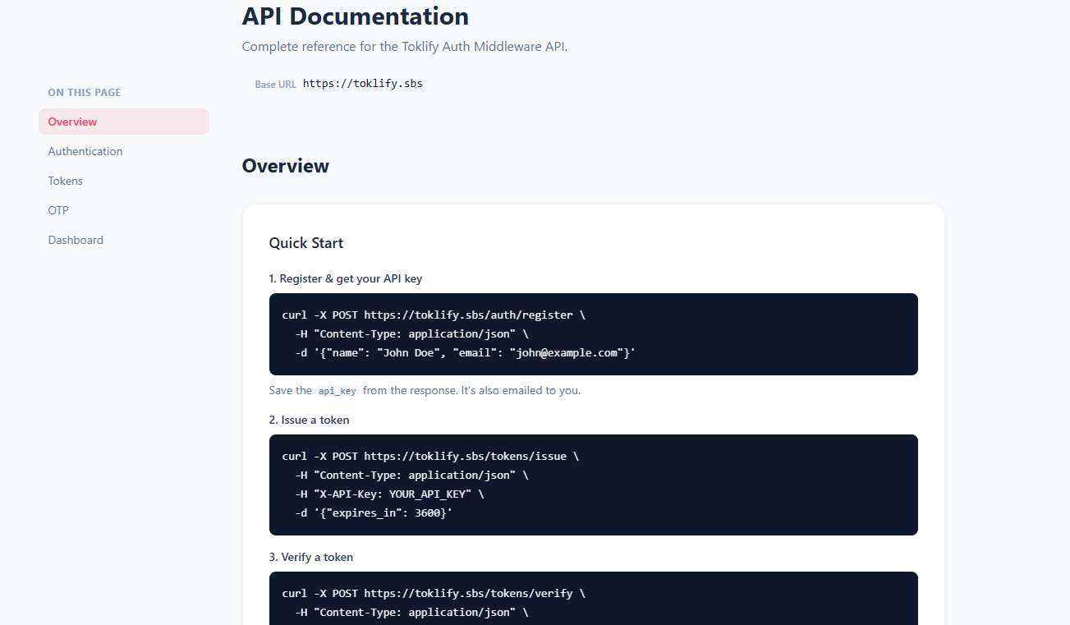This screenshot has width=1070, height=625.
Task: Click the X-API-Key header line in code
Action: point(389,494)
